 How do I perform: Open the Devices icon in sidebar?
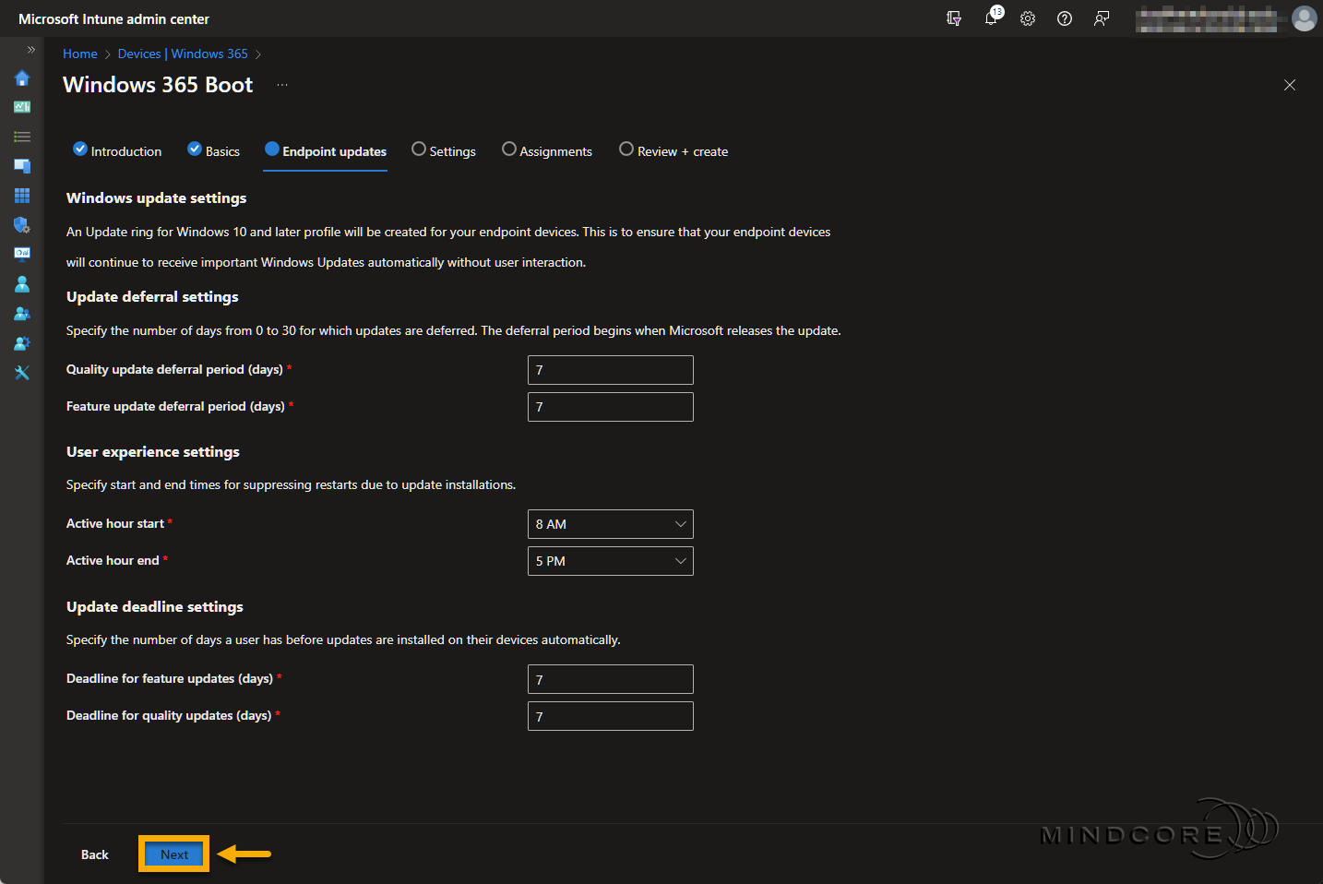pyautogui.click(x=22, y=166)
